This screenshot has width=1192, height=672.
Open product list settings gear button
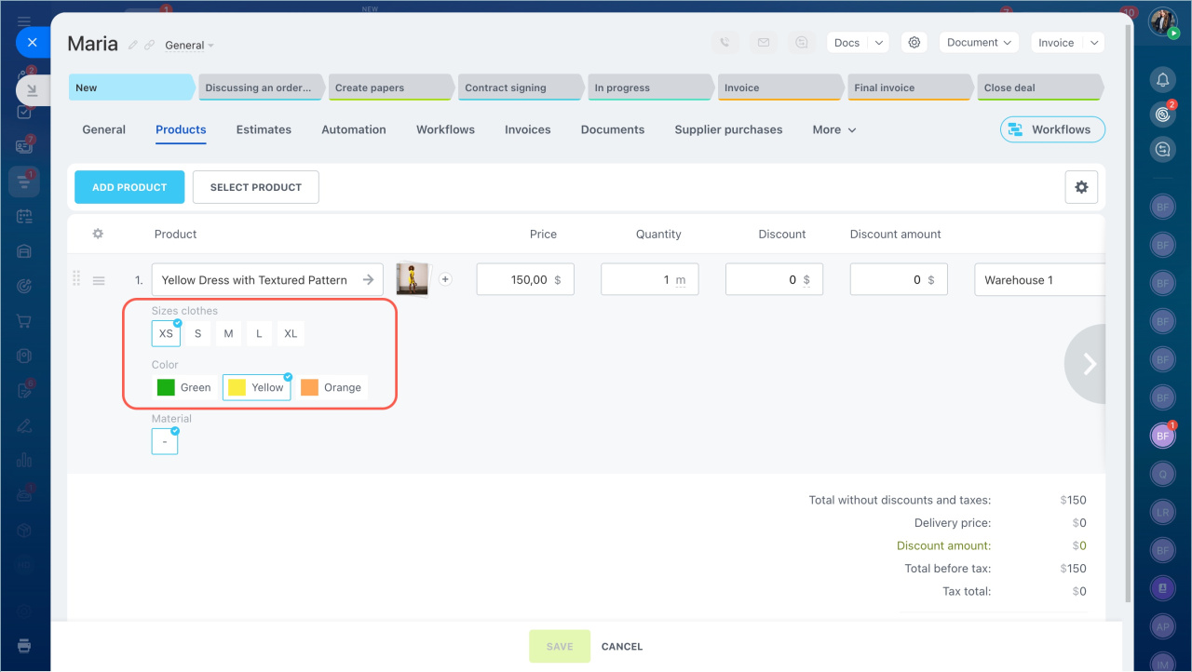coord(1081,187)
